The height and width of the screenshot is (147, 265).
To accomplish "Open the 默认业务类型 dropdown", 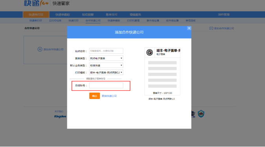I will coord(106,65).
